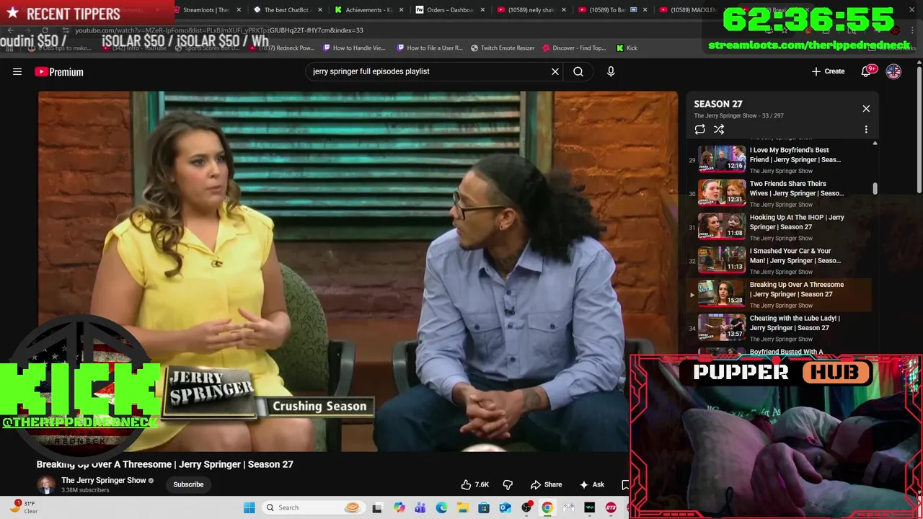
Task: Click the magnifier search button
Action: (578, 71)
